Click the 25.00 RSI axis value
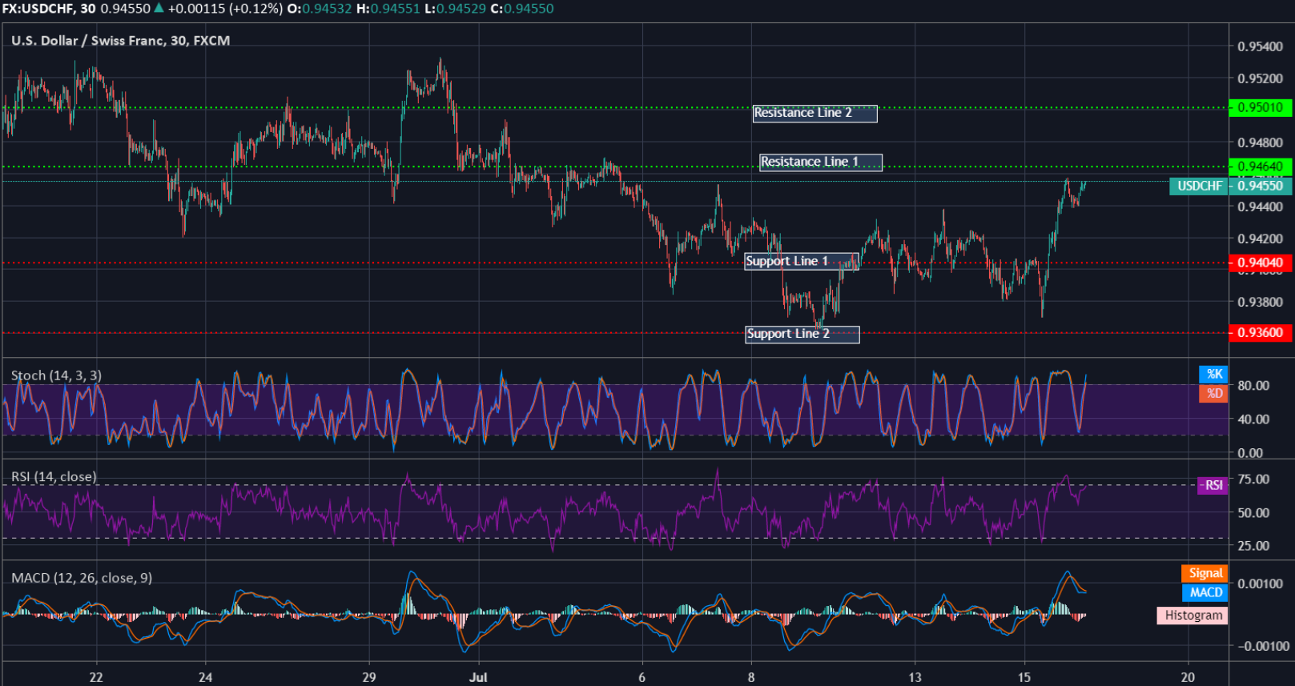The image size is (1295, 686). [1253, 545]
